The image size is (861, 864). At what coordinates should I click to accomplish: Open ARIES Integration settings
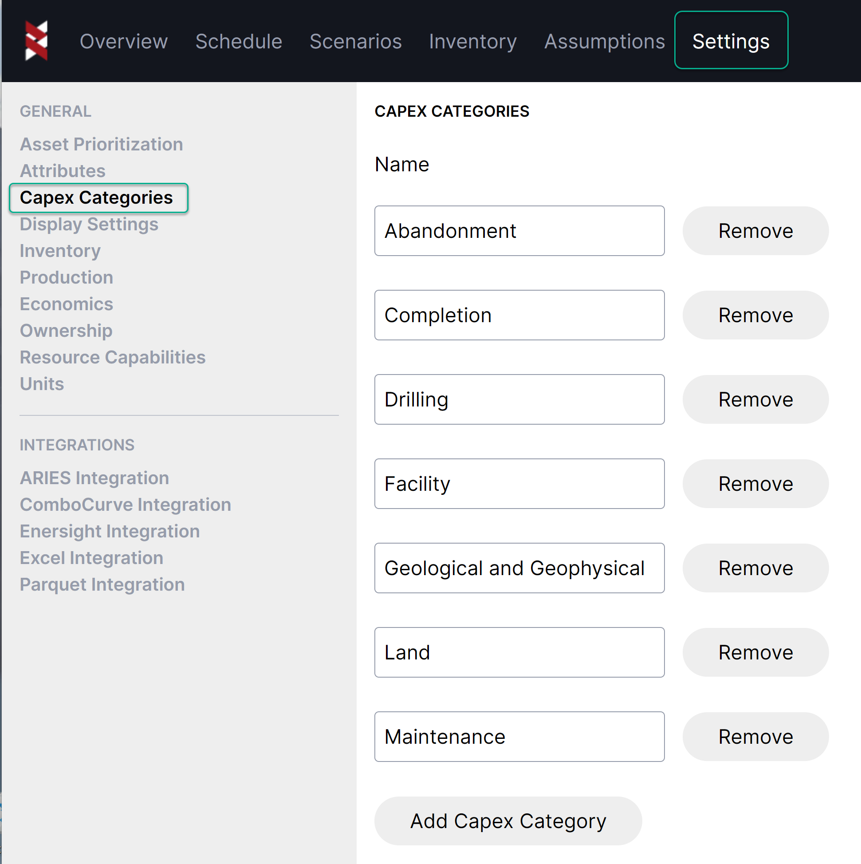[x=94, y=478]
